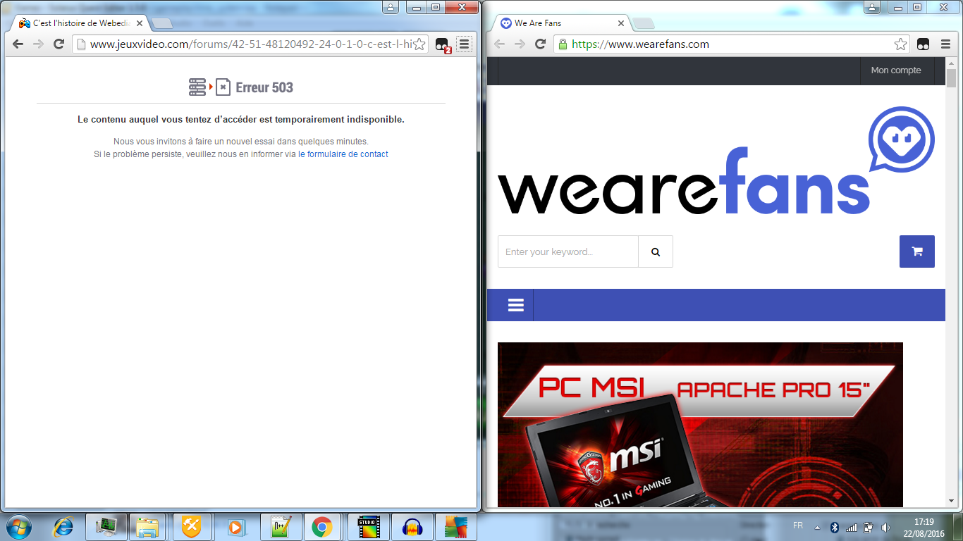963x541 pixels.
Task: Open the extension icon in We Are Fans window
Action: point(923,44)
